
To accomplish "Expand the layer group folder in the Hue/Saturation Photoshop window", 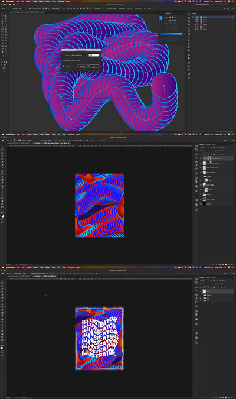I will 203,176.
